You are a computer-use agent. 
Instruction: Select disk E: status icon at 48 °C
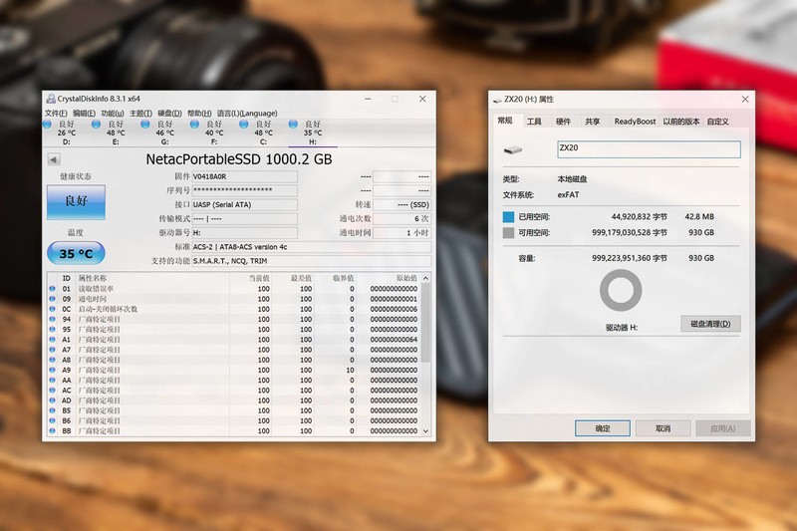96,124
